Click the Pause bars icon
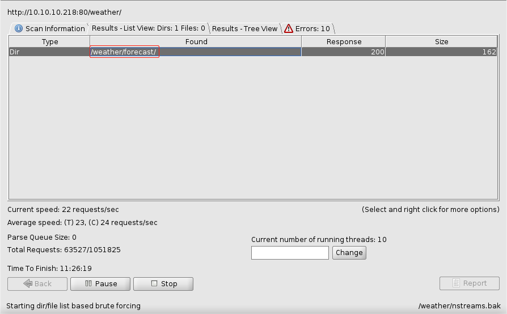The image size is (507, 314). coord(88,283)
